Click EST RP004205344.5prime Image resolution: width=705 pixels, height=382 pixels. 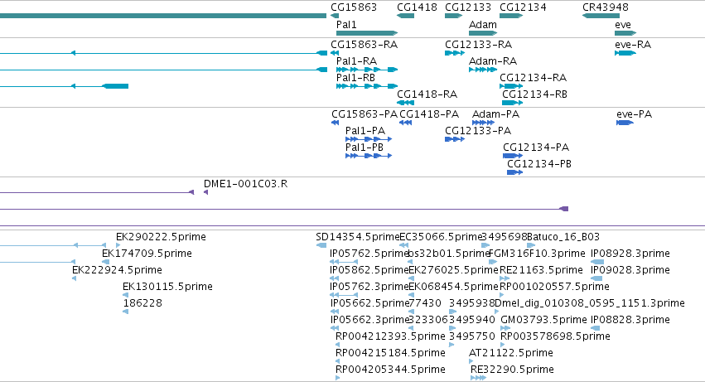pos(390,370)
